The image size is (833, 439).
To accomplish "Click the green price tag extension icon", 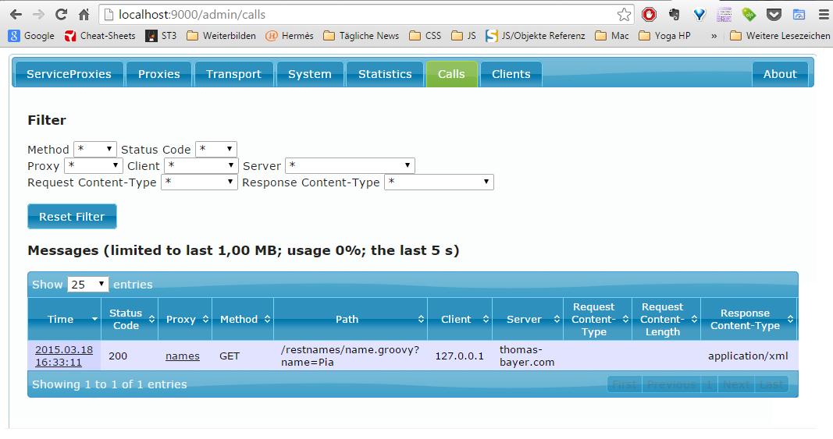I will click(749, 14).
